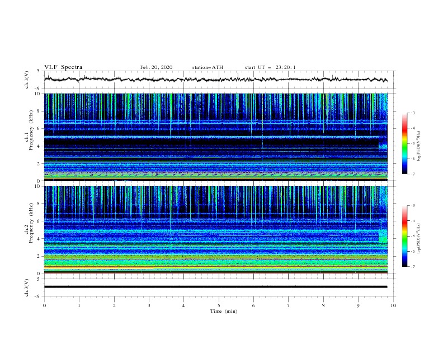The width and height of the screenshot is (443, 343).
Task: Click the "2" kHz tick on ch.1 axis
Action: tap(39, 164)
